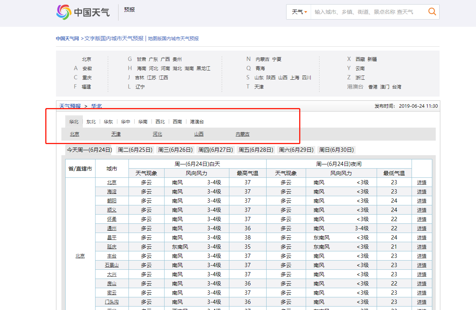Select 辽宁 in the province index

pyautogui.click(x=140, y=87)
